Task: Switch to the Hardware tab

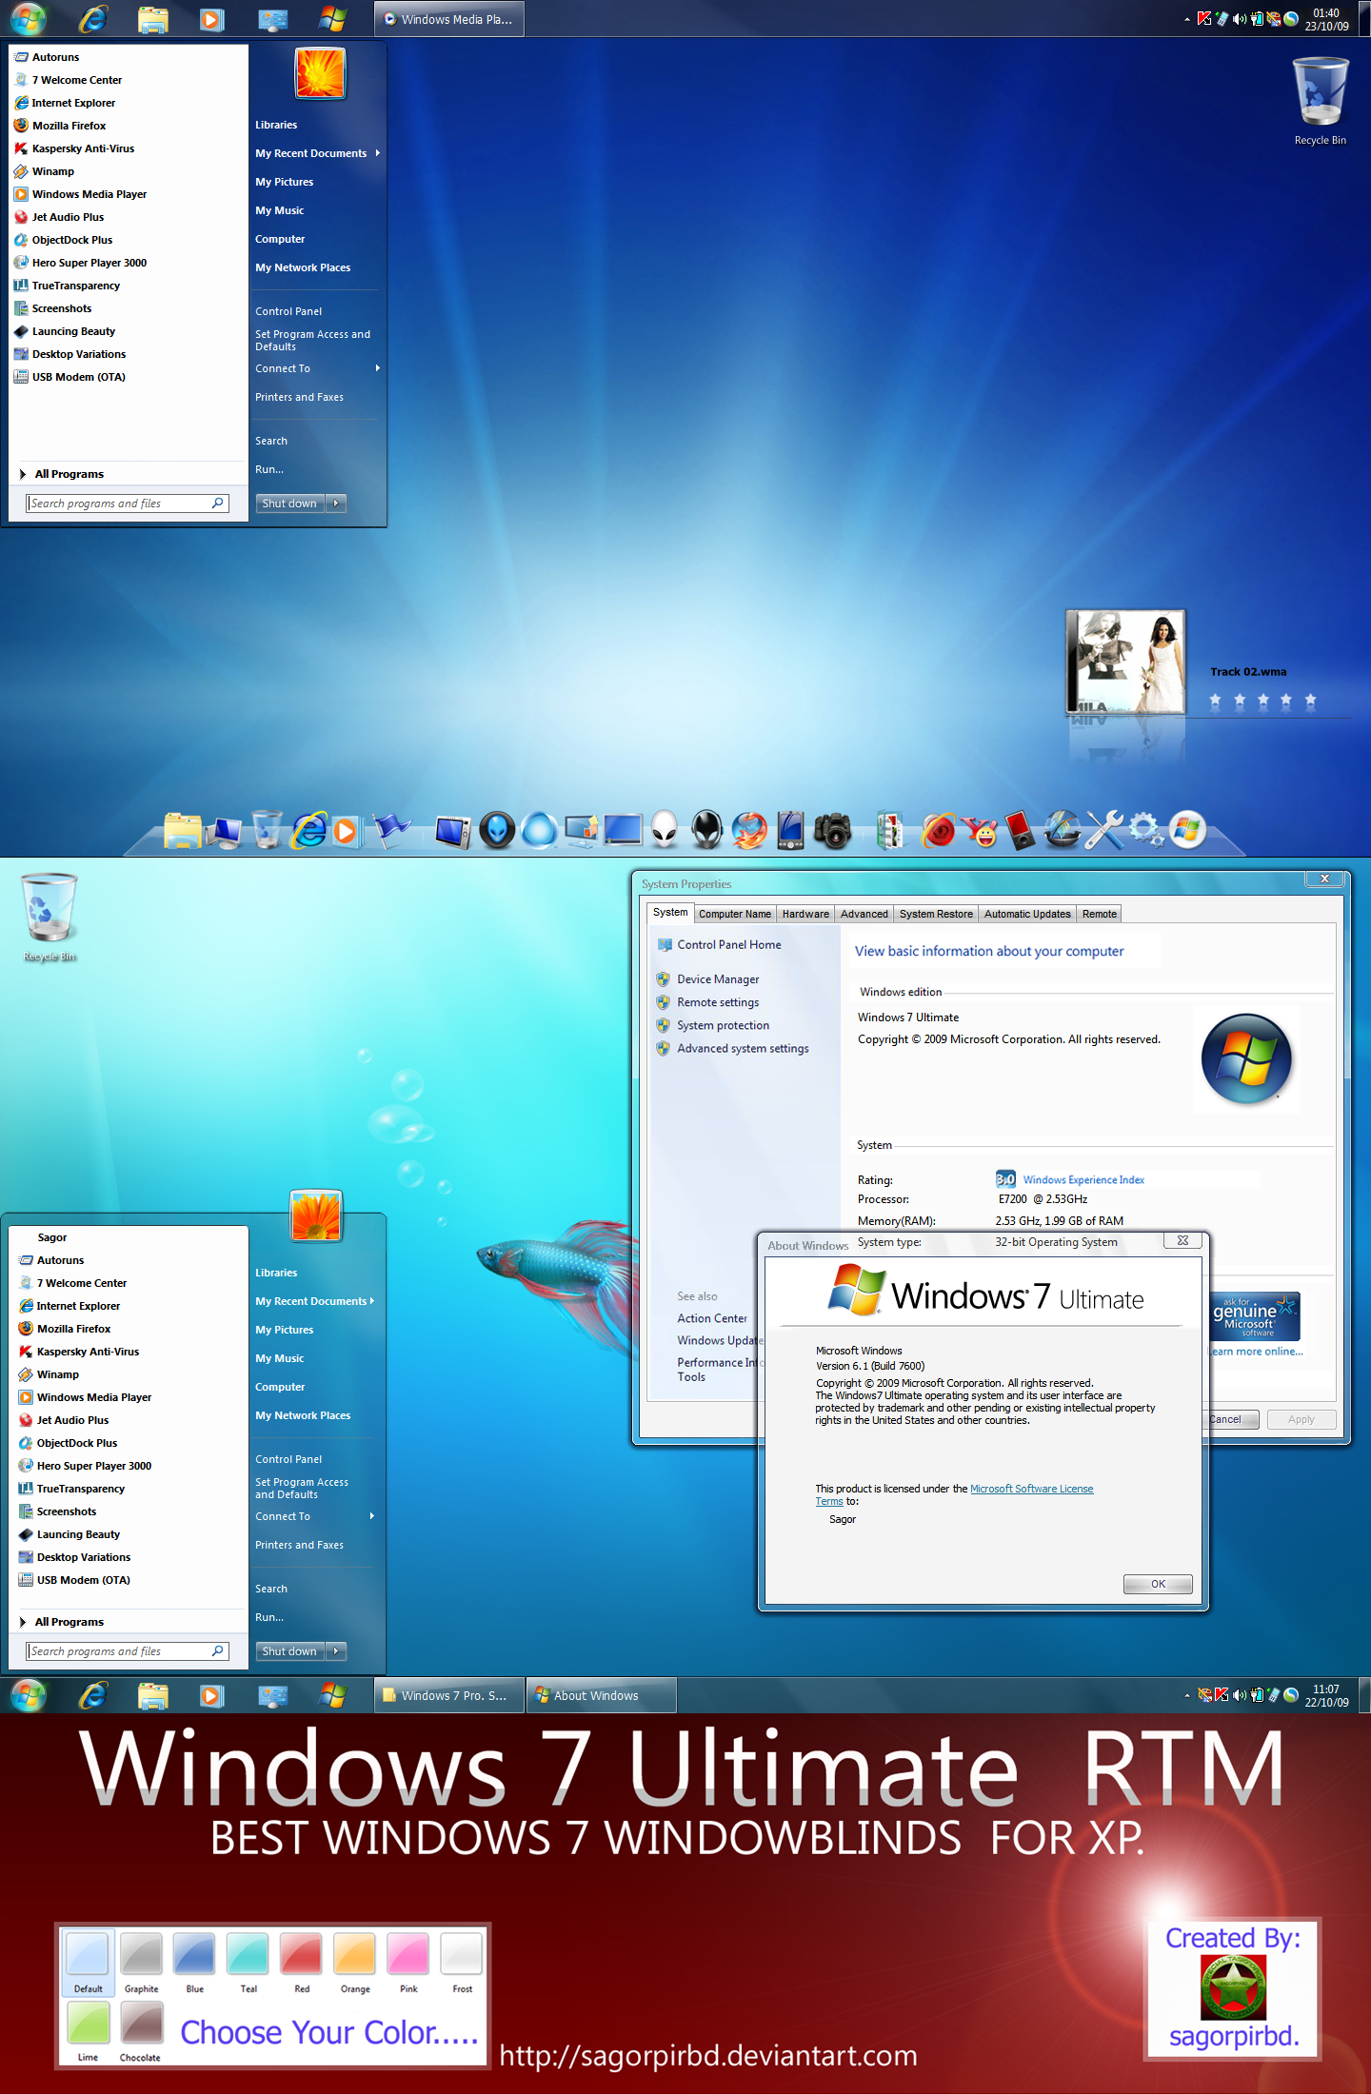Action: point(805,914)
